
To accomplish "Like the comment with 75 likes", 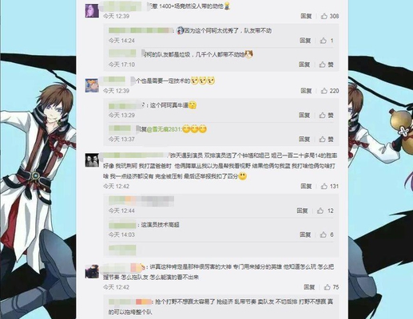I will (x=328, y=287).
